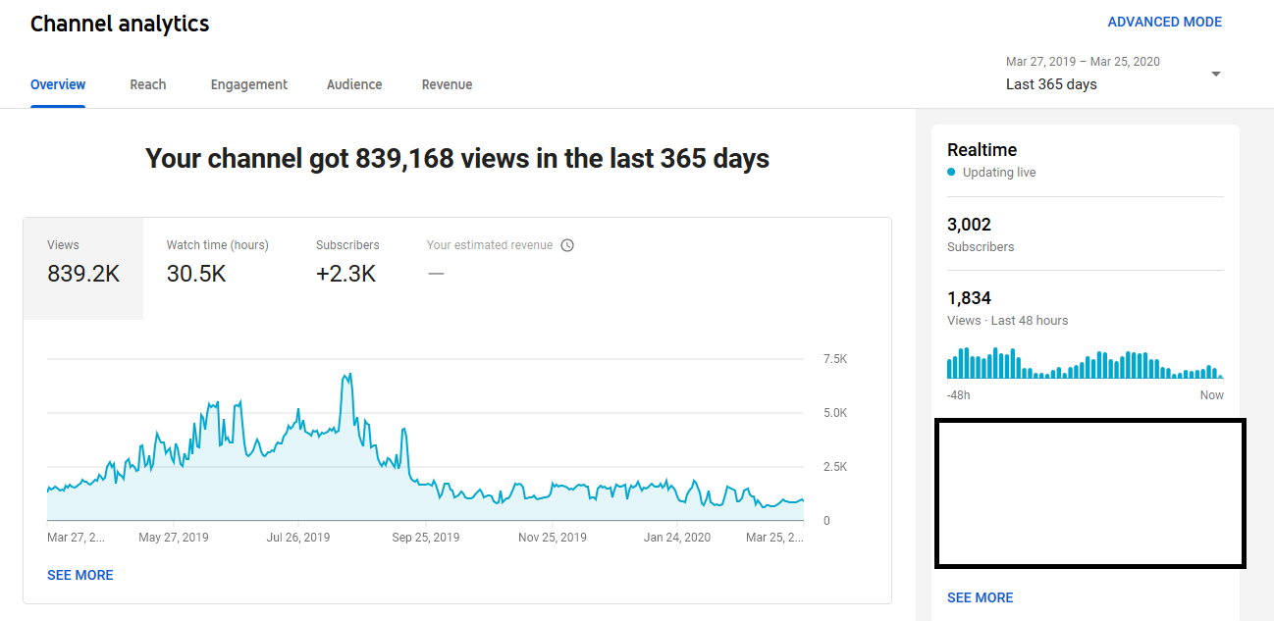
Task: Click SEE MORE in the Realtime panel
Action: pyautogui.click(x=981, y=597)
